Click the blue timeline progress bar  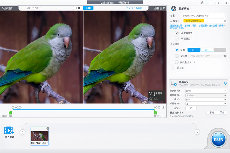pyautogui.click(x=83, y=110)
